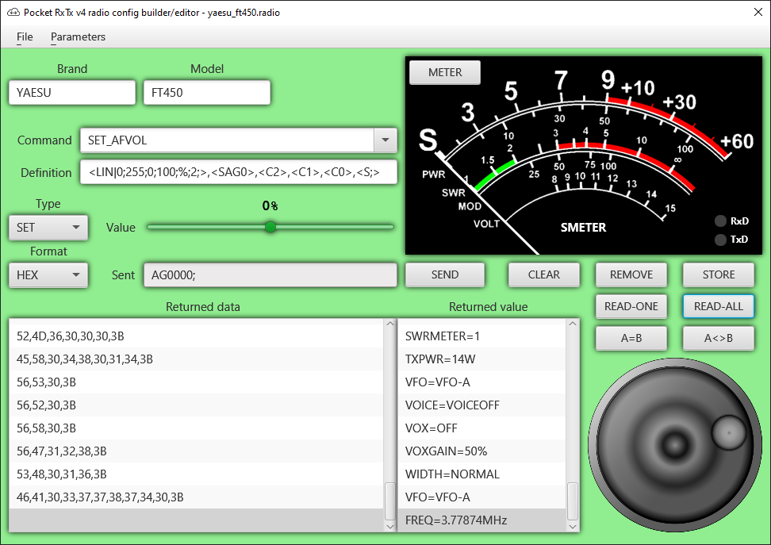Click down arrow of Returned data scrollbar
The image size is (771, 545).
[x=390, y=526]
